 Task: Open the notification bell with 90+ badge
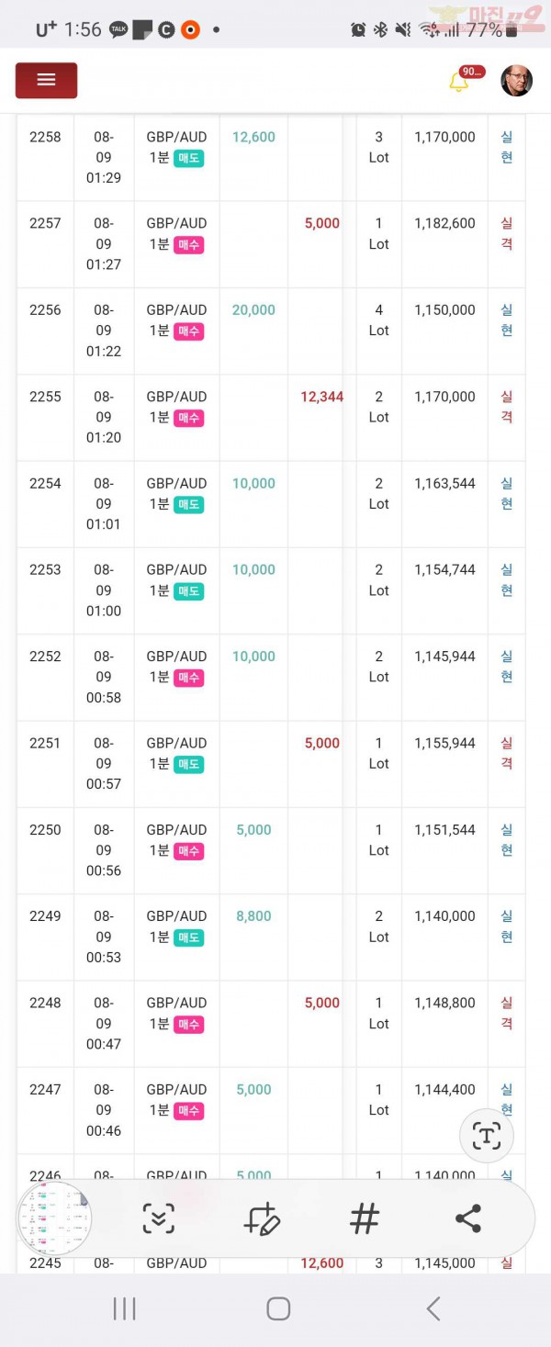(x=459, y=82)
